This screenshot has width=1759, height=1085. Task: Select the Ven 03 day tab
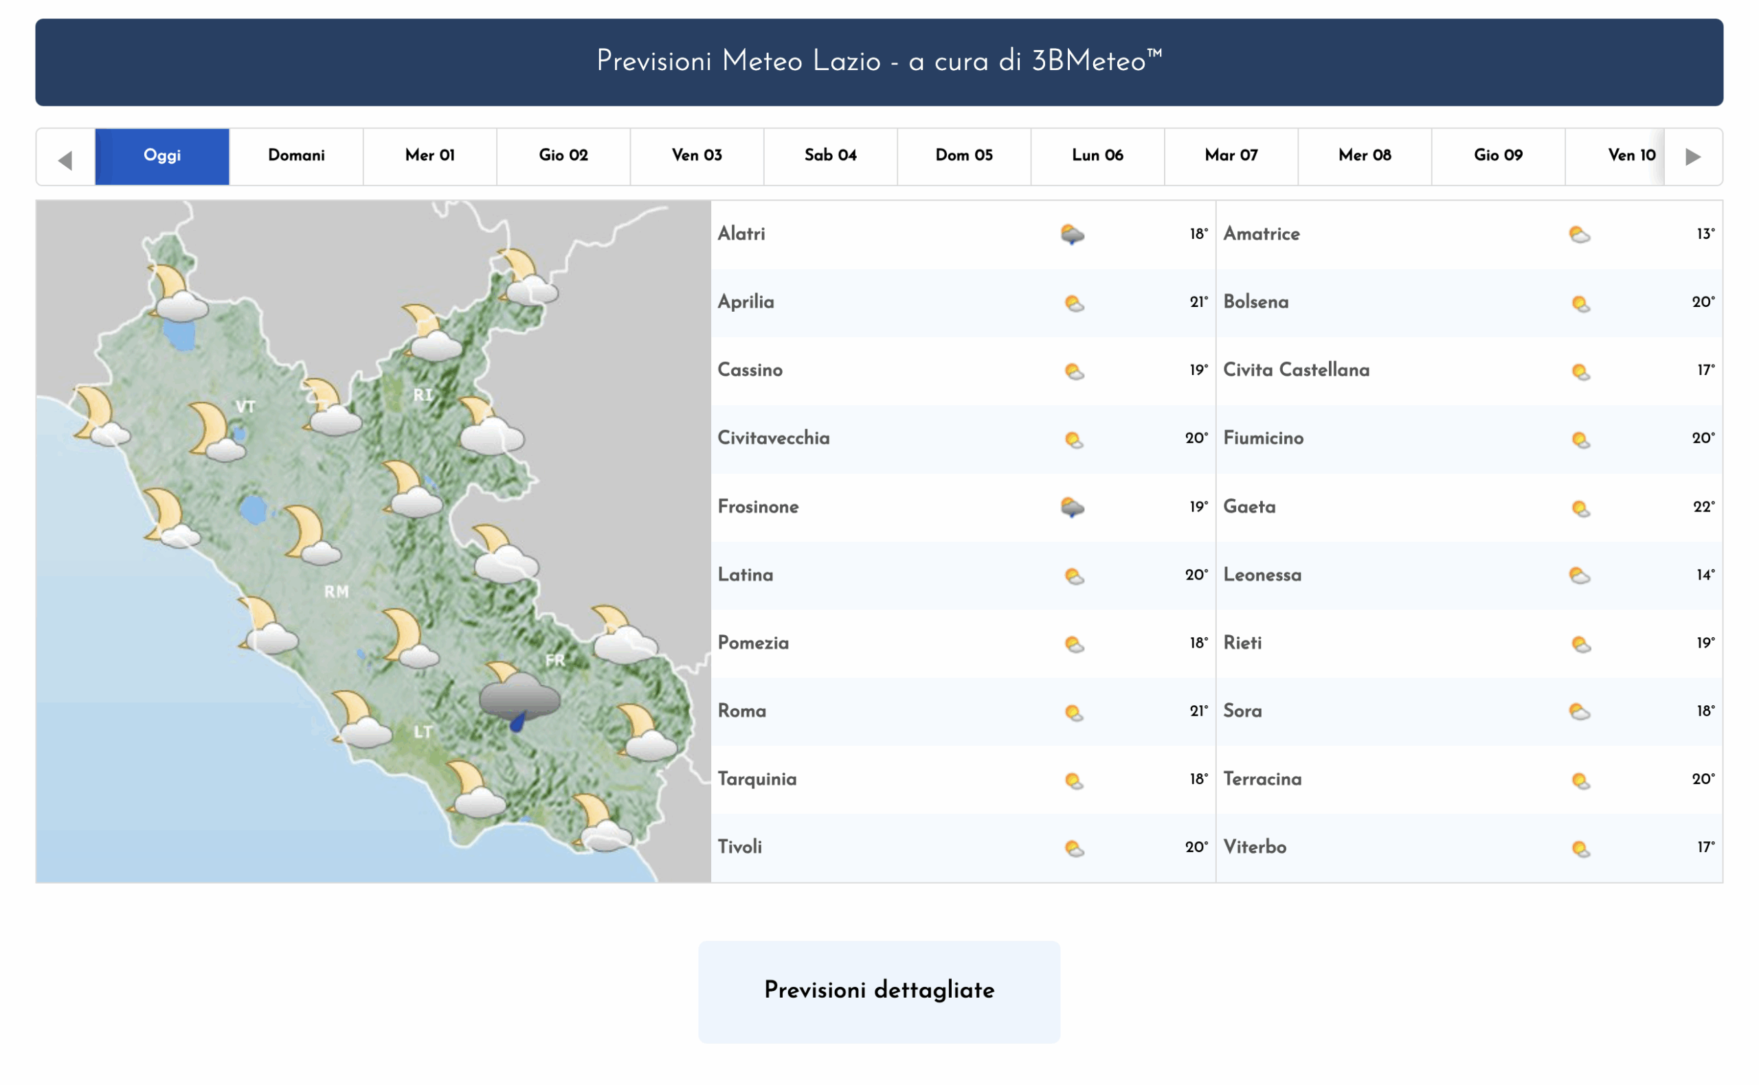tap(697, 156)
